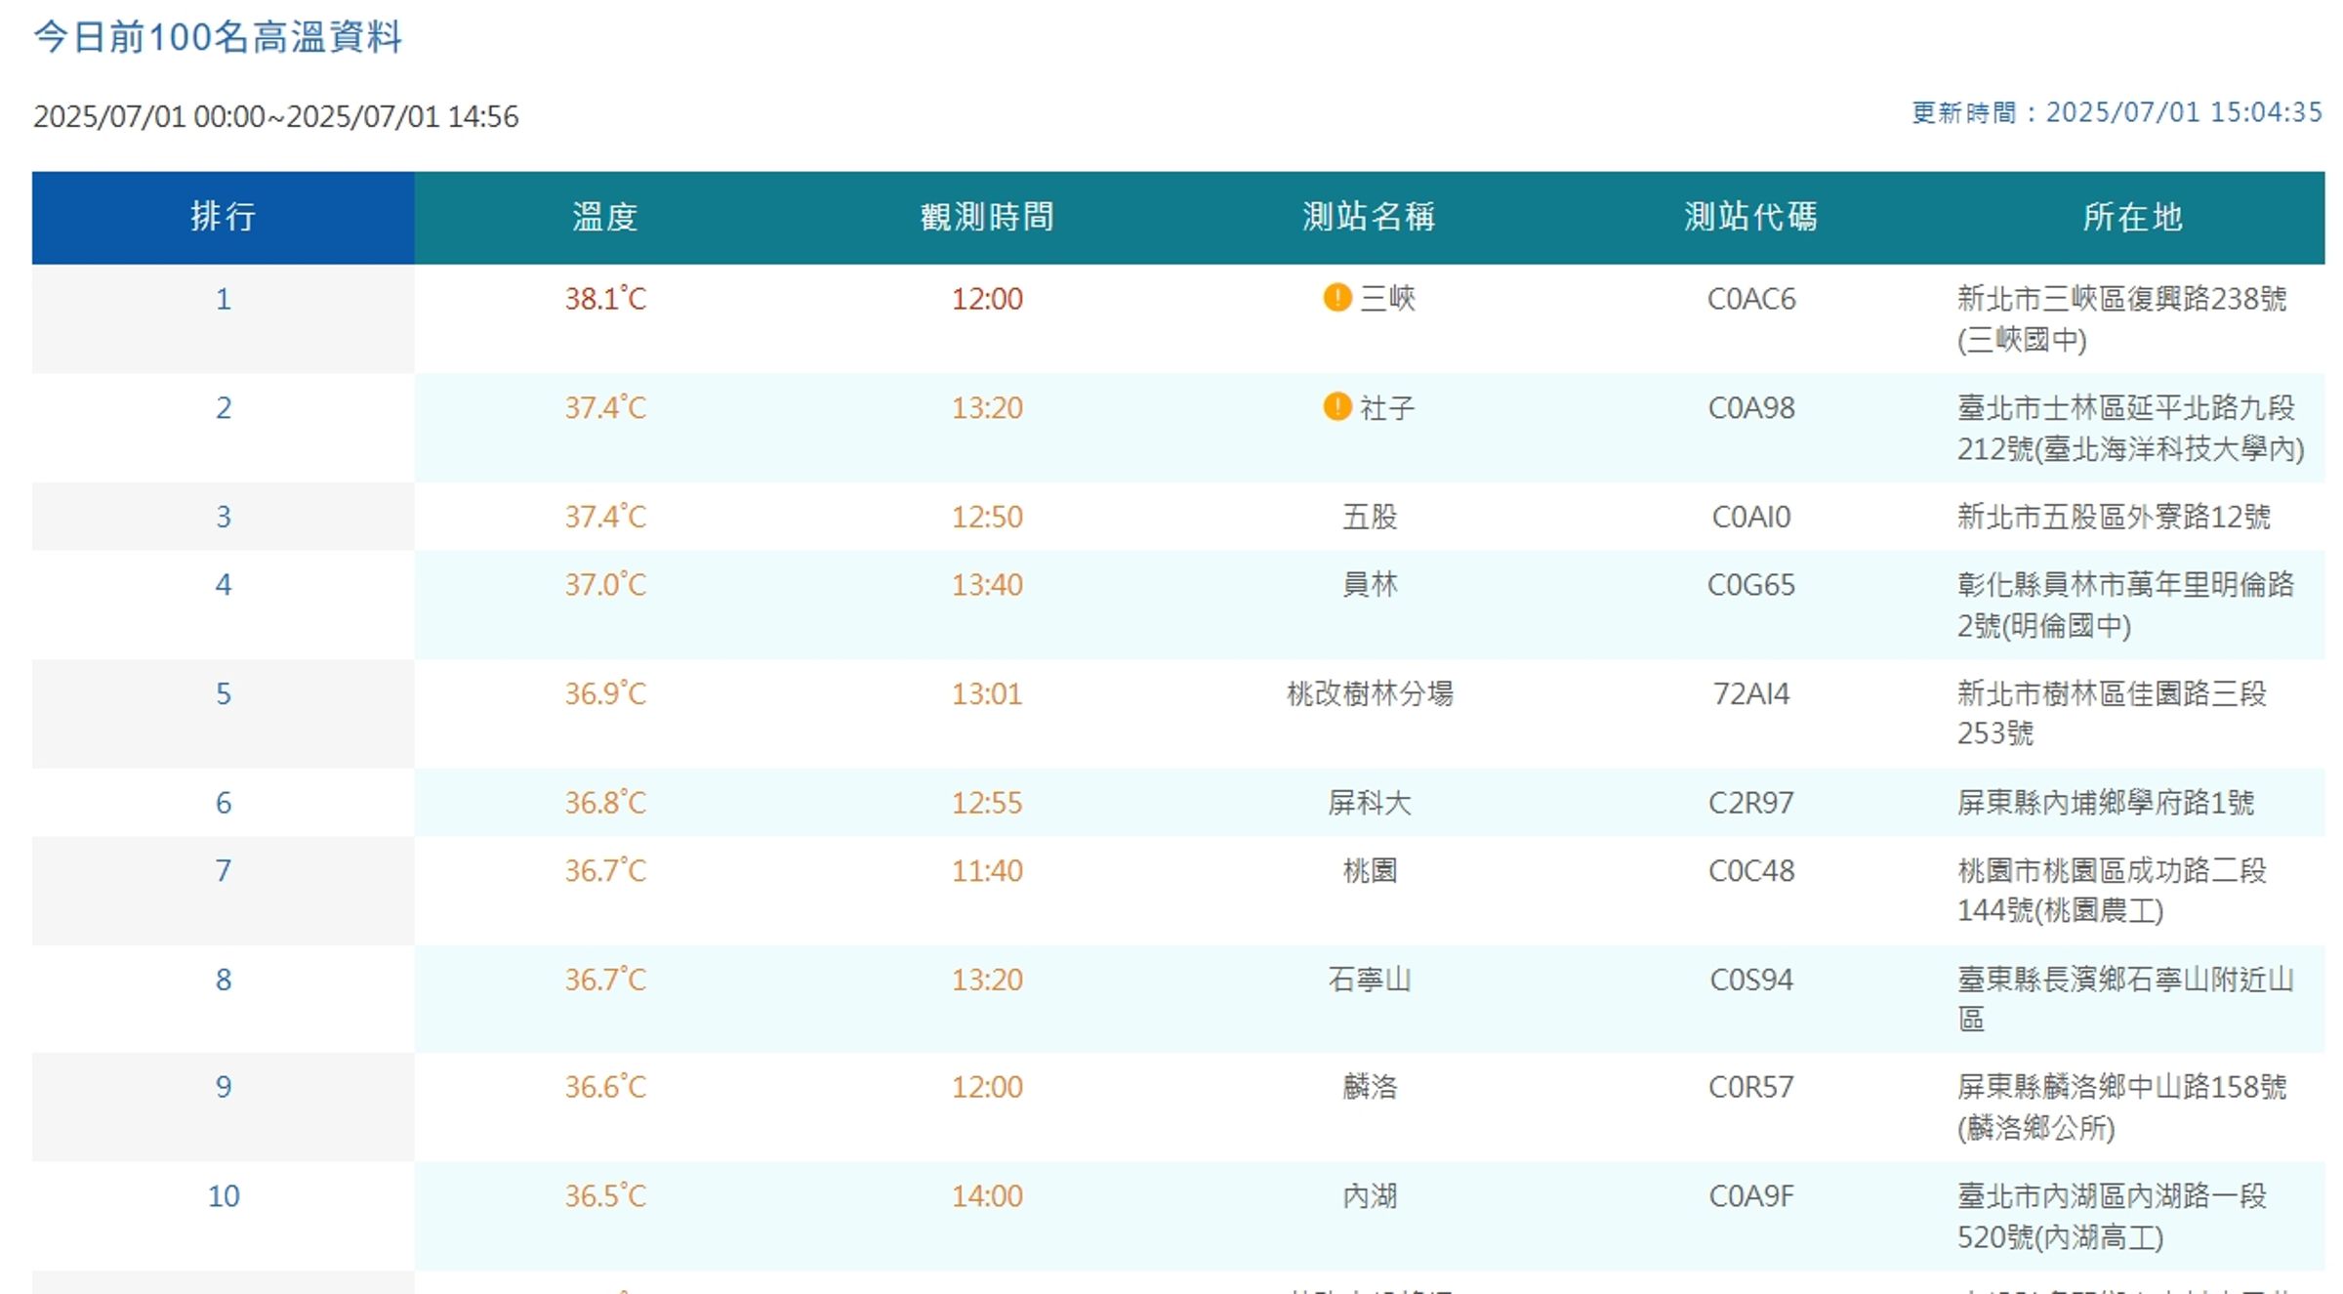Click observation time 12:50

point(987,517)
